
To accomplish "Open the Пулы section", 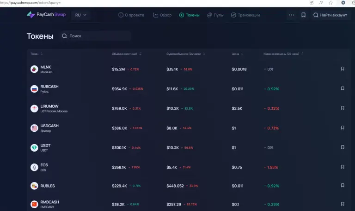I will (215, 15).
